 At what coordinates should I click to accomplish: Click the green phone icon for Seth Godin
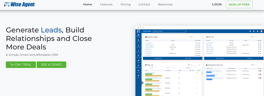[x=260, y=45]
